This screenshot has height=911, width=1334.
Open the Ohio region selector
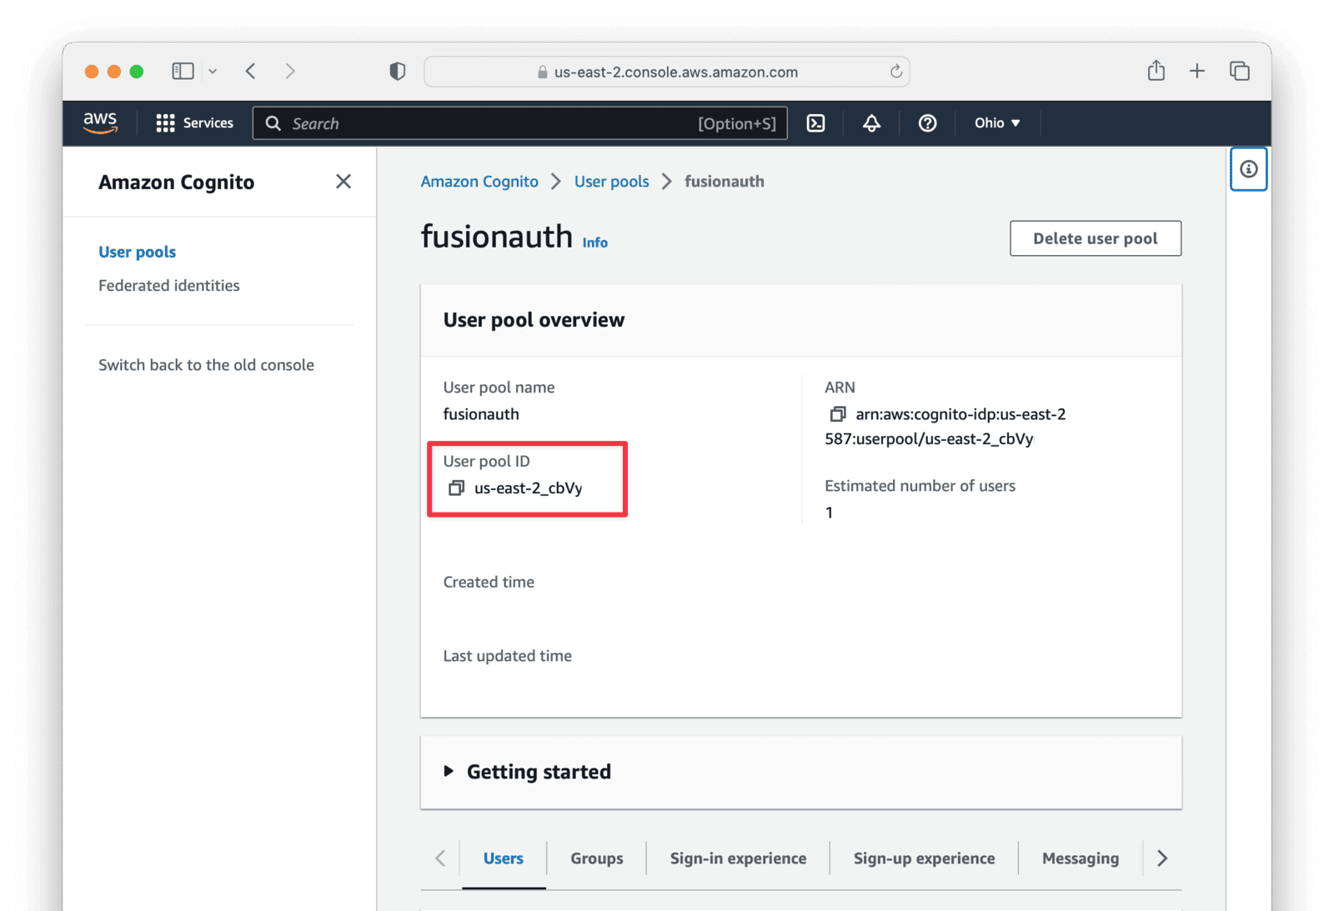pos(997,123)
